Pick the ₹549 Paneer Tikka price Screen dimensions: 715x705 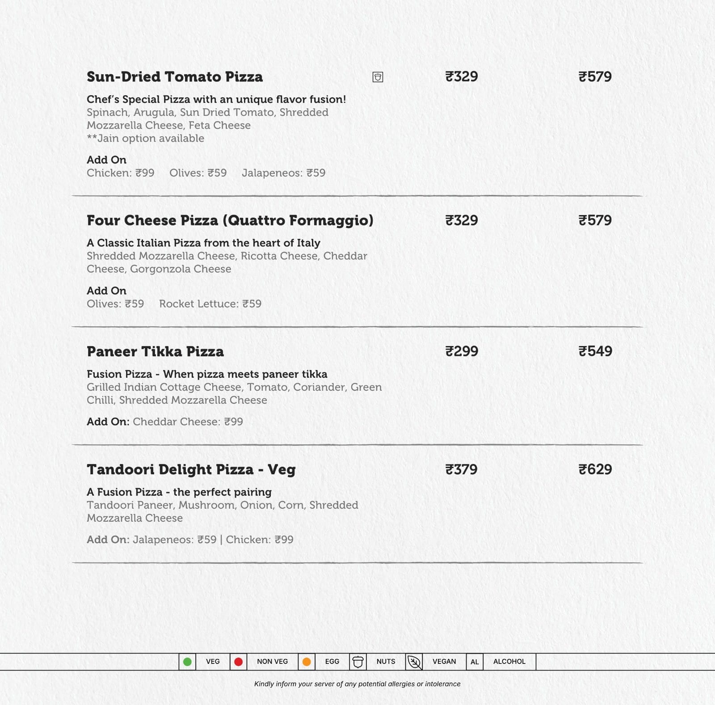[x=595, y=351]
